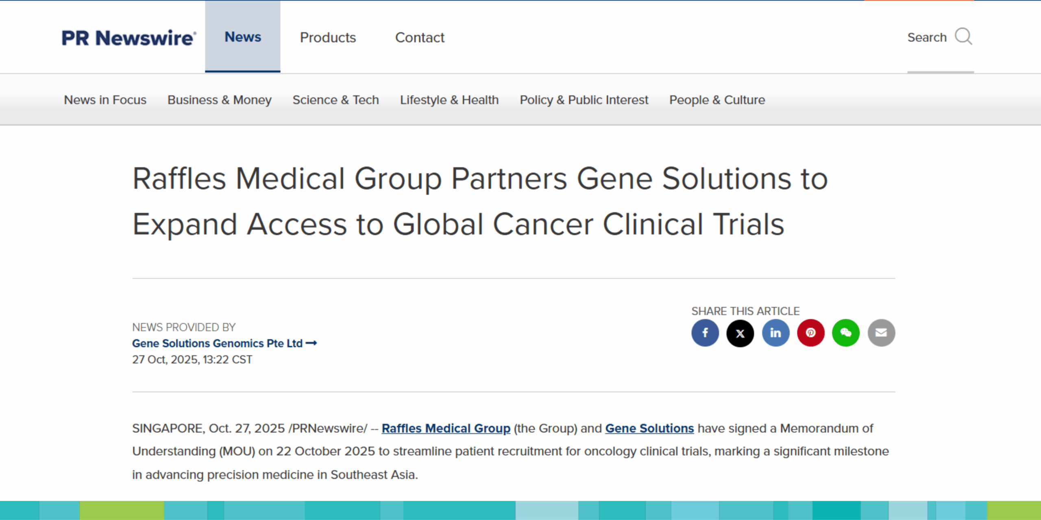This screenshot has height=520, width=1041.
Task: Open the Raffles Medical Group link
Action: (x=446, y=428)
